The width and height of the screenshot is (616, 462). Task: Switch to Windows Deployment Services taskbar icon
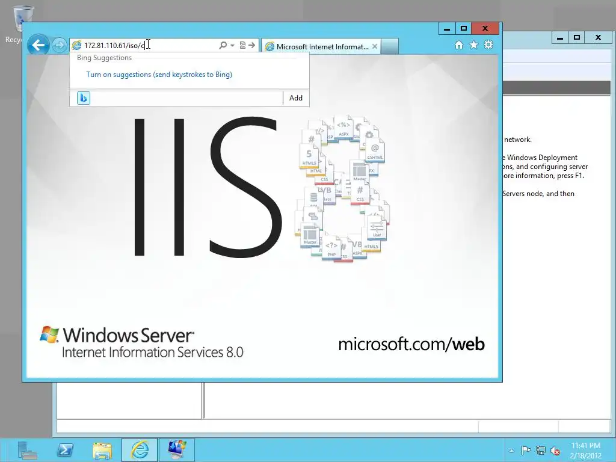tap(177, 450)
